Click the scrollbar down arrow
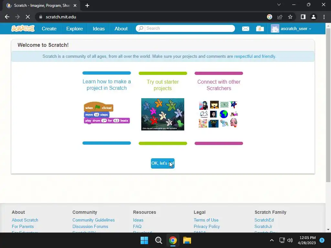The width and height of the screenshot is (331, 248). point(328,230)
